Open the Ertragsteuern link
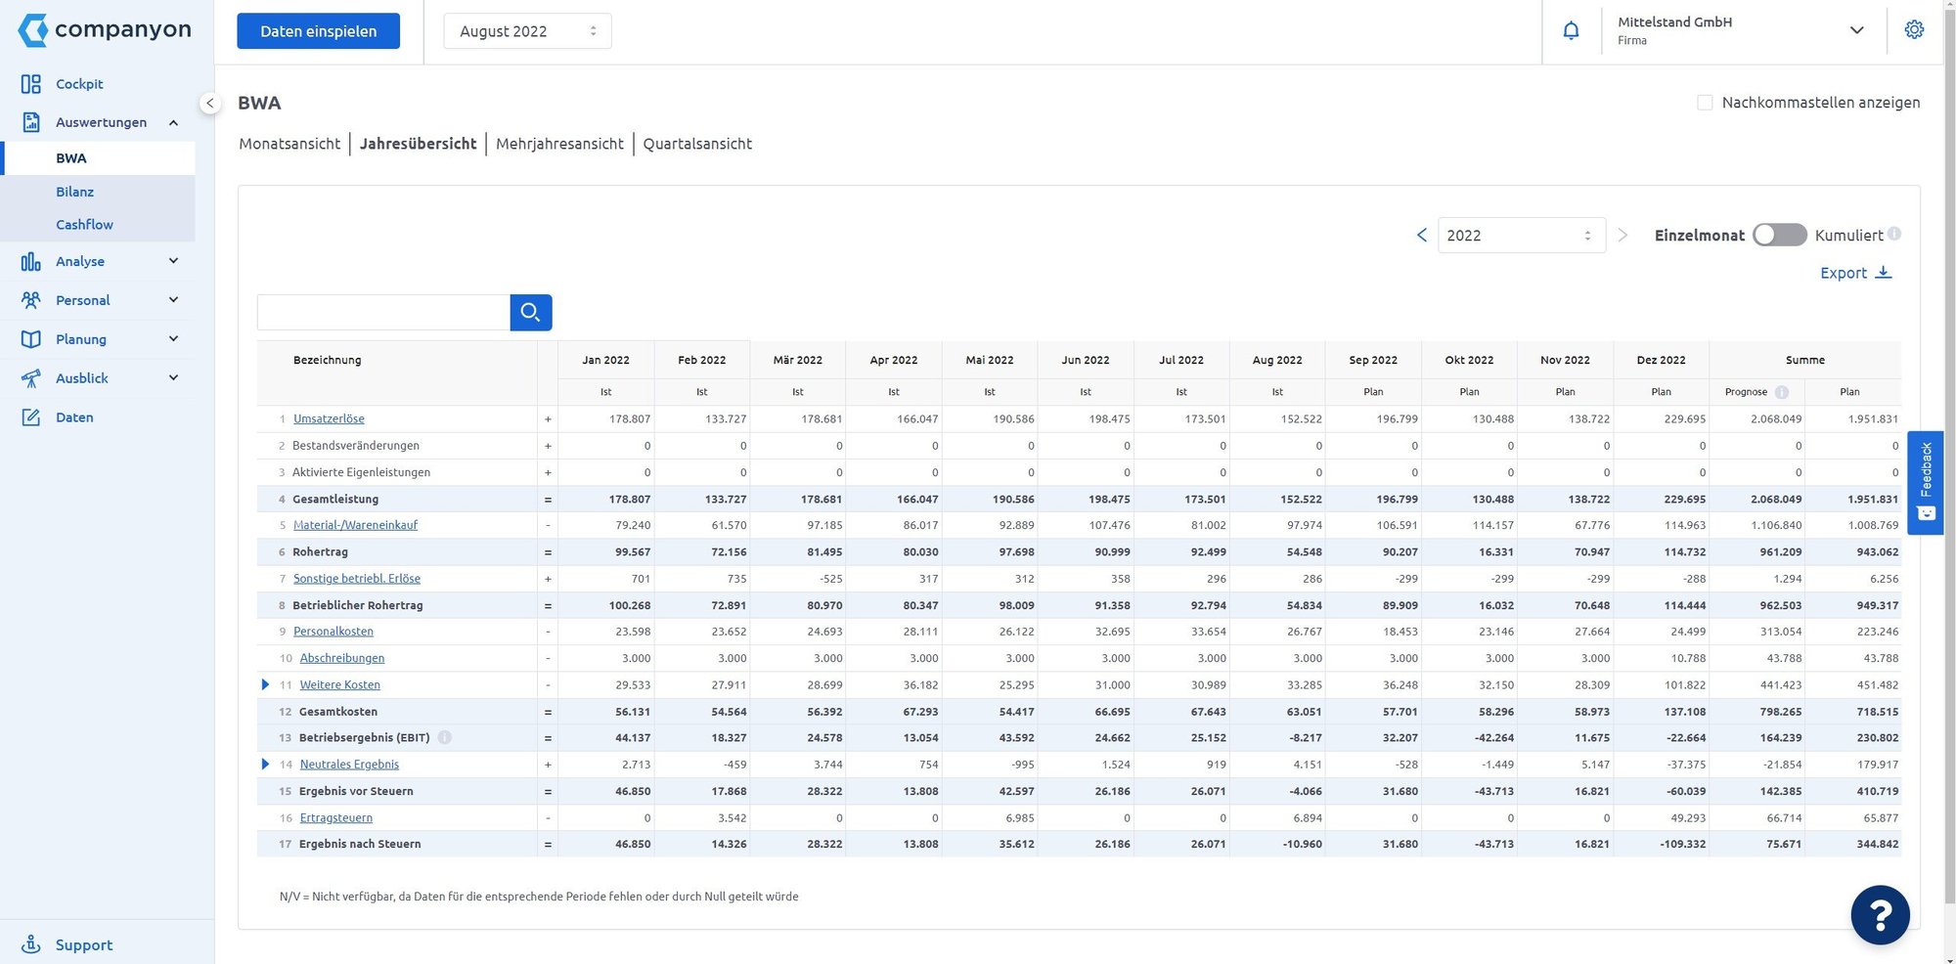 point(335,817)
